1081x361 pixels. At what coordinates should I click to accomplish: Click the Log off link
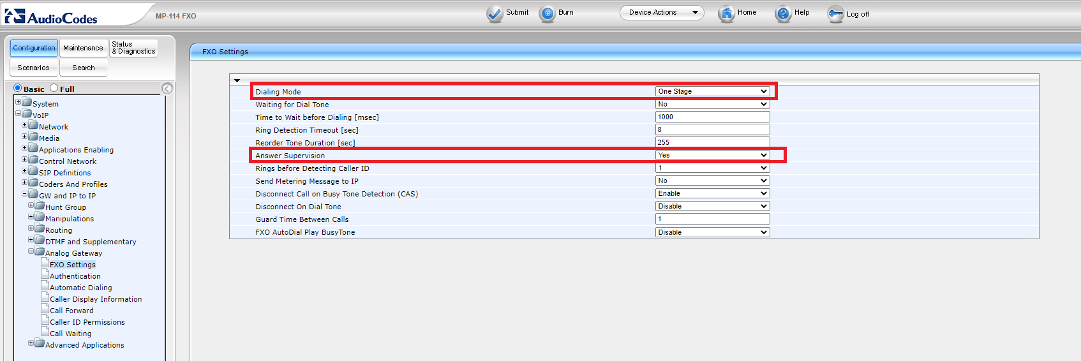[x=858, y=14]
